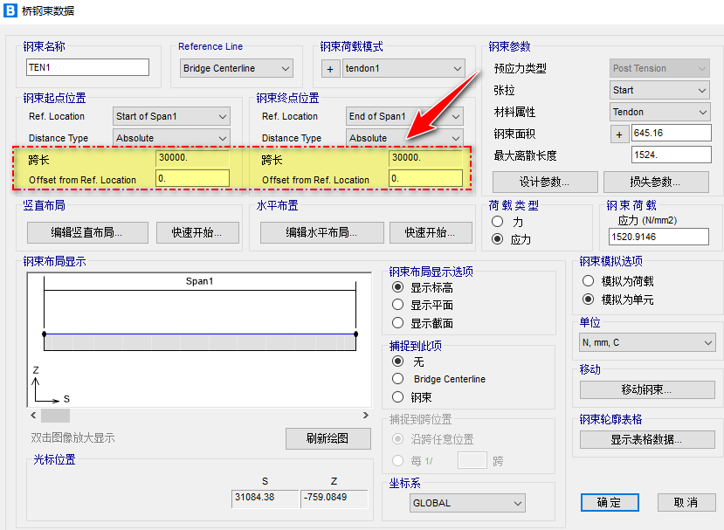Click 确定 to confirm the dialog

coord(609,502)
